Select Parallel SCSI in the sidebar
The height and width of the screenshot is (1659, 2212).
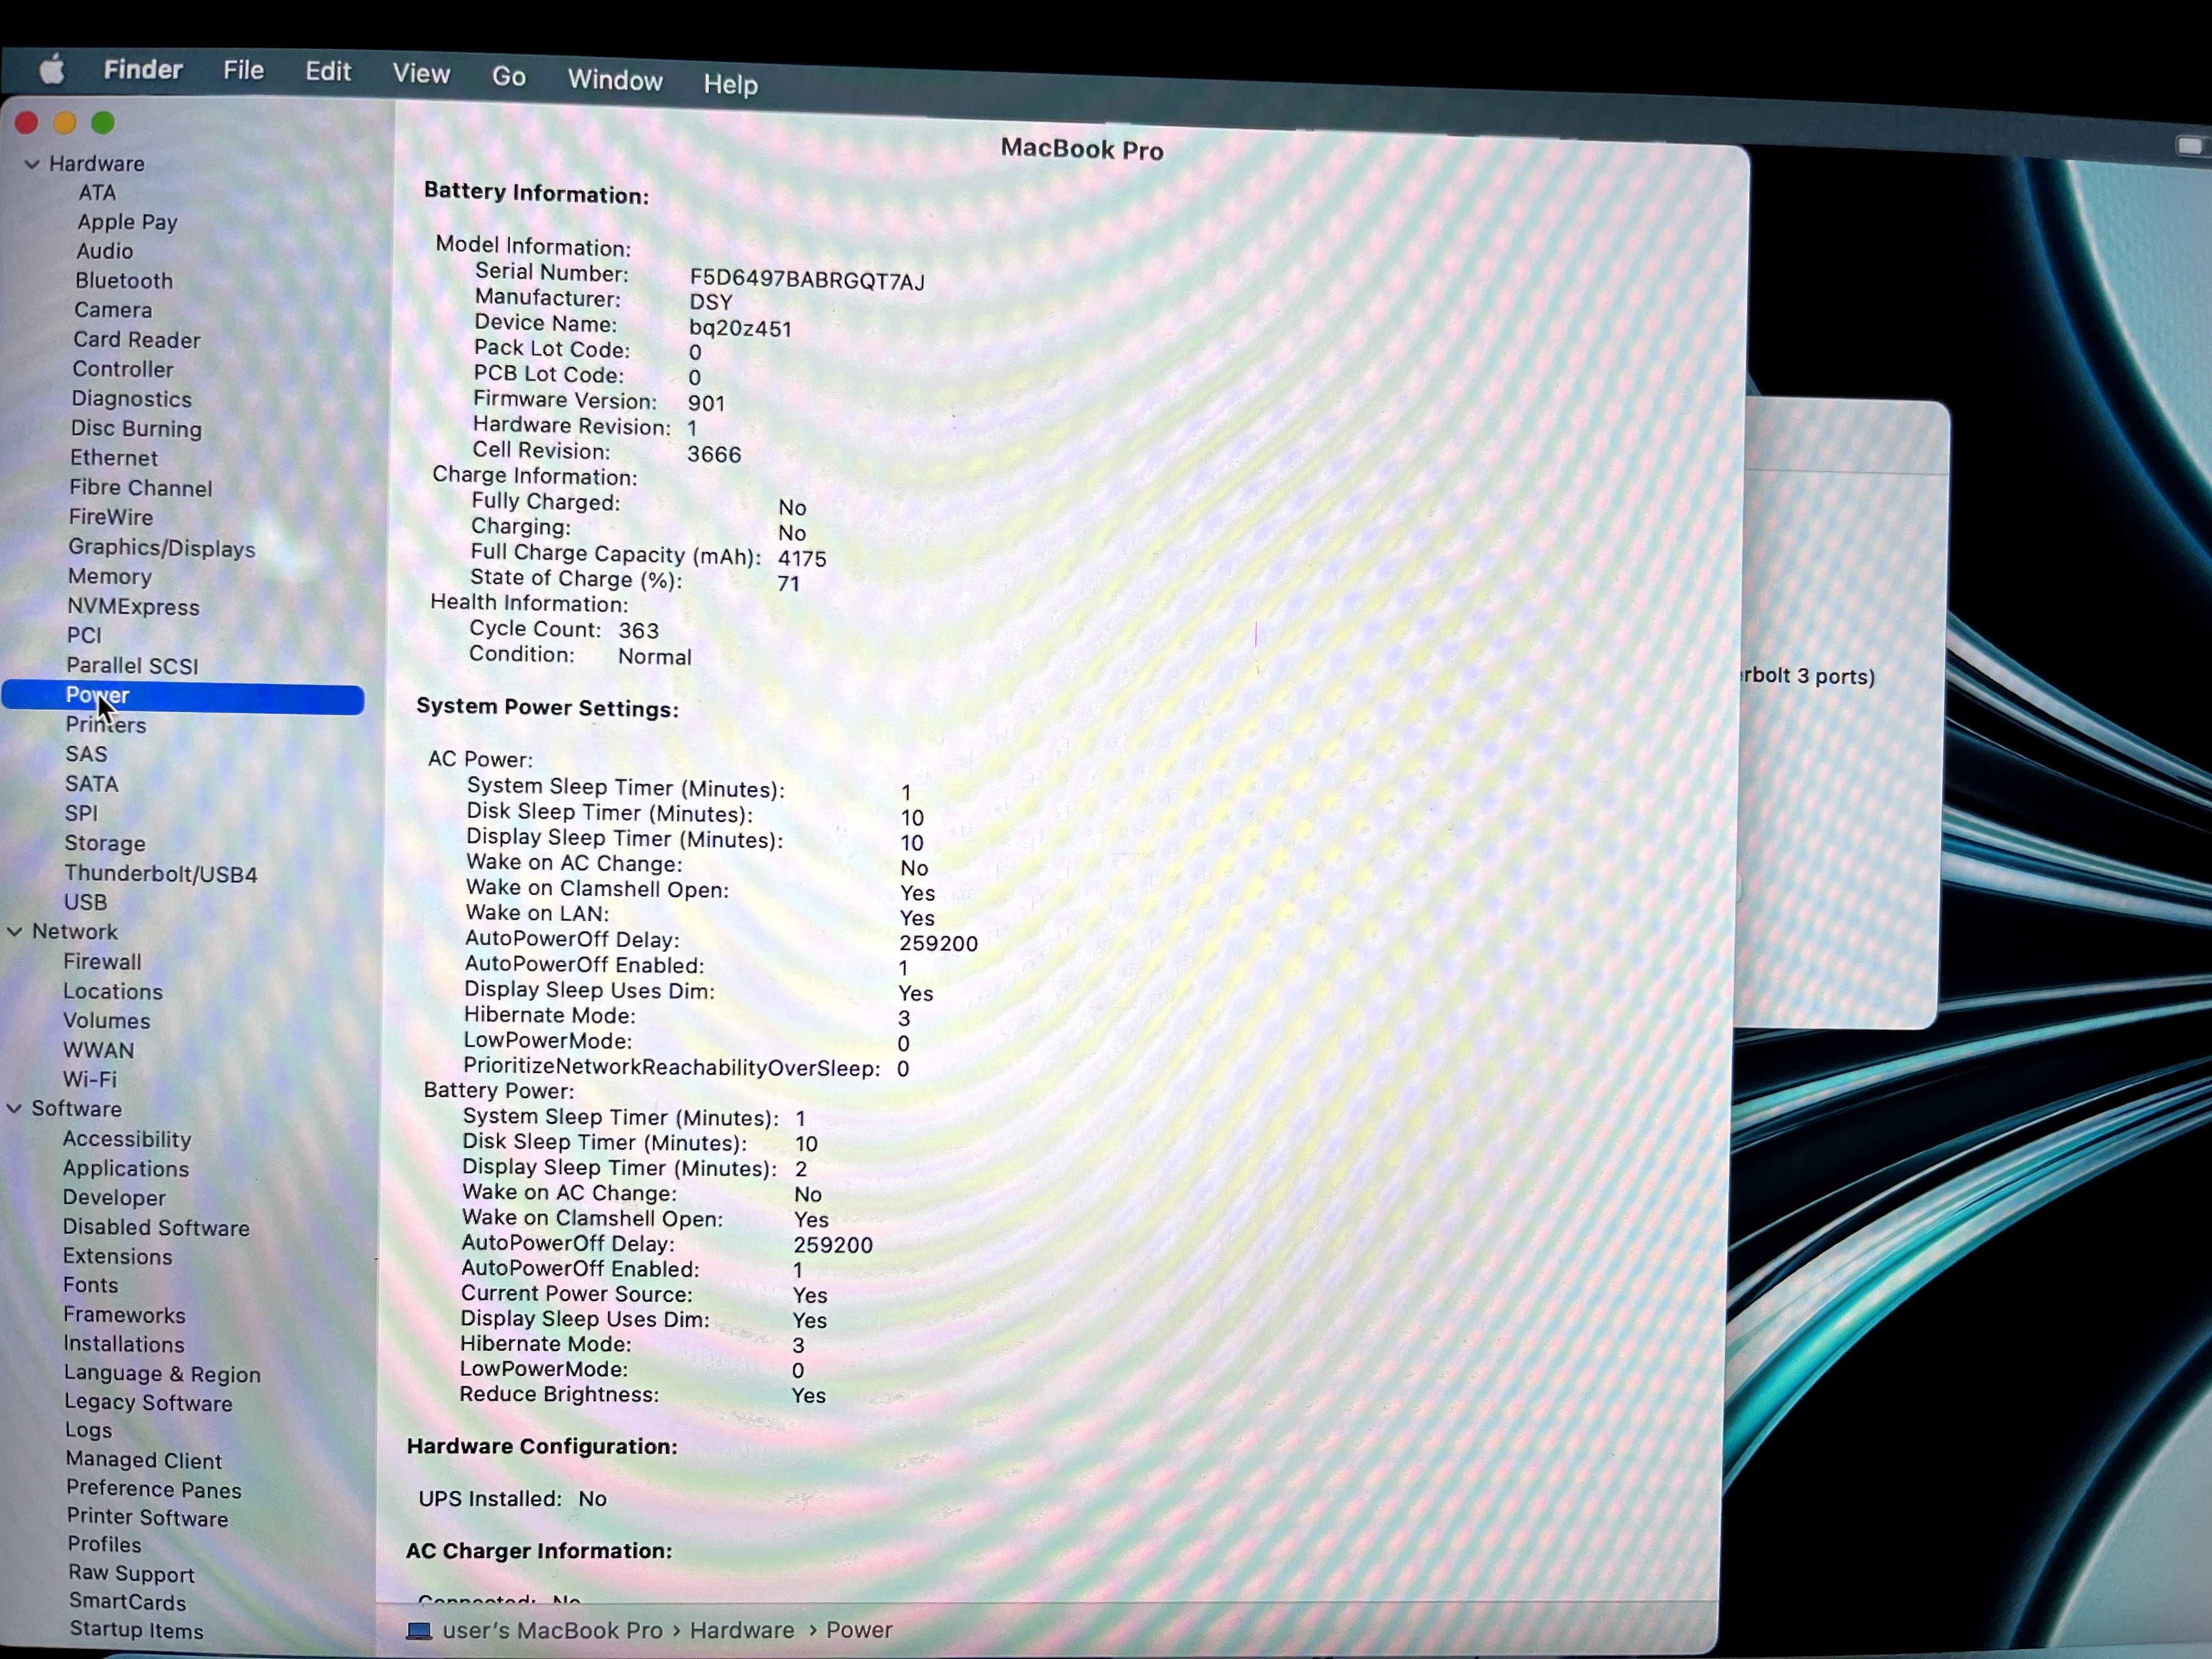132,666
